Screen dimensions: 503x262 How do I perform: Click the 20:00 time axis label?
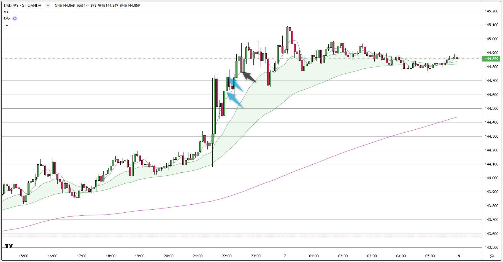tap(169, 256)
